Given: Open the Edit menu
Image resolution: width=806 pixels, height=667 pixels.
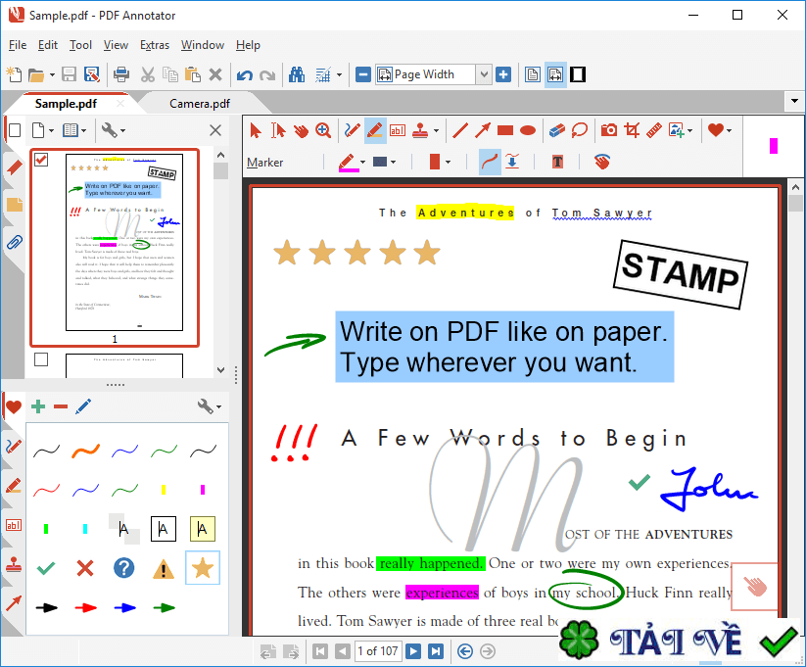Looking at the screenshot, I should [x=48, y=45].
